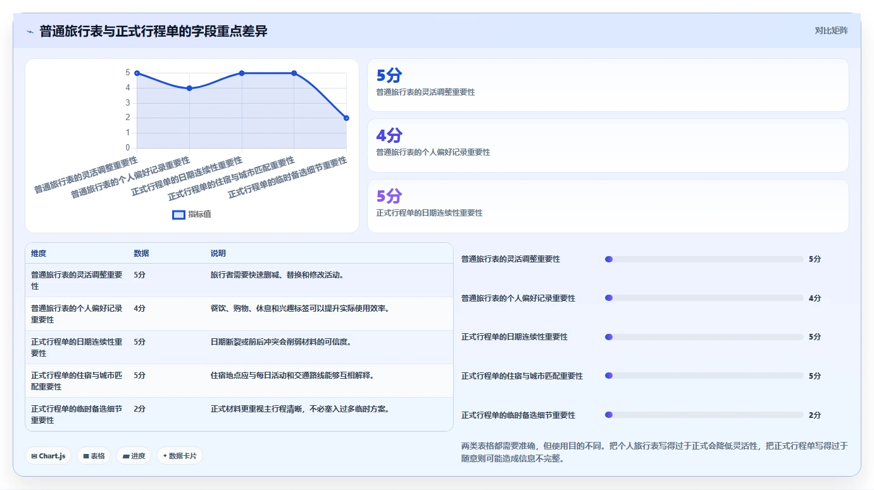
Task: Click progress bar for 正式行程单的住宿与城市匹配重要性
Action: click(704, 376)
